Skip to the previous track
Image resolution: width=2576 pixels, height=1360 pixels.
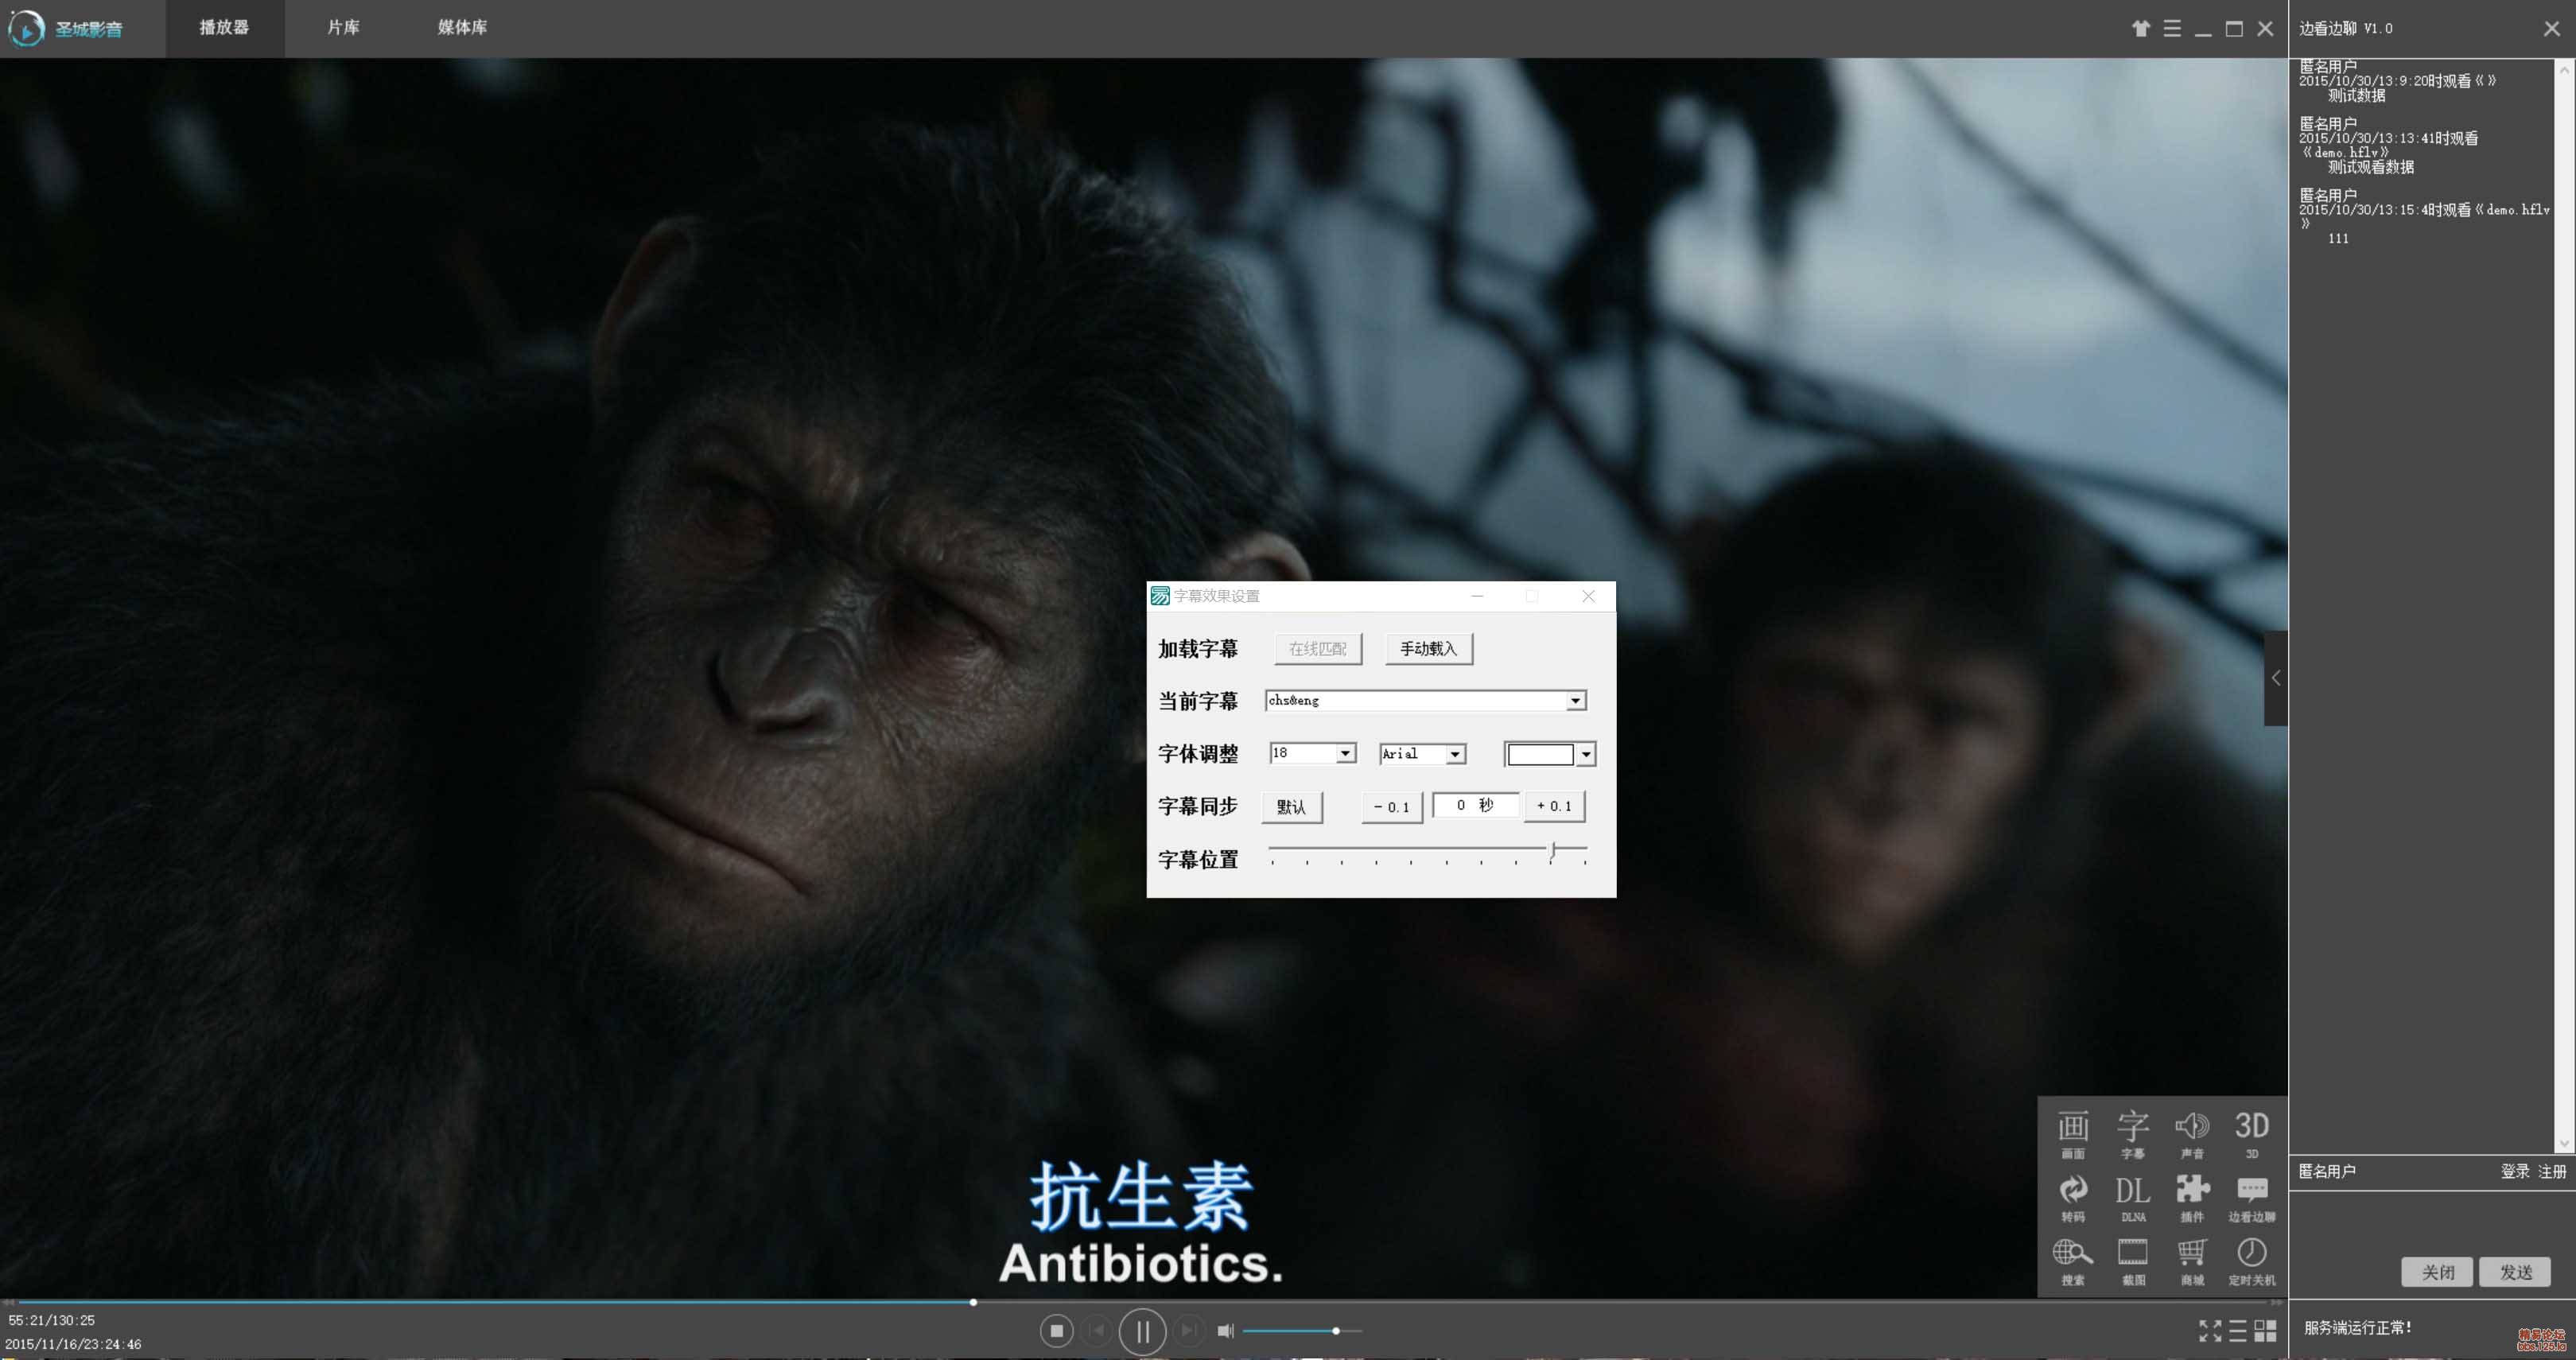coord(1097,1331)
